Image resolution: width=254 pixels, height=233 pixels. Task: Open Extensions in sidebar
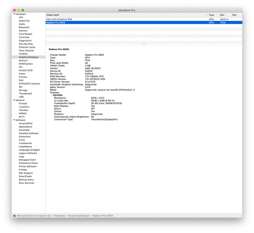click(24, 136)
